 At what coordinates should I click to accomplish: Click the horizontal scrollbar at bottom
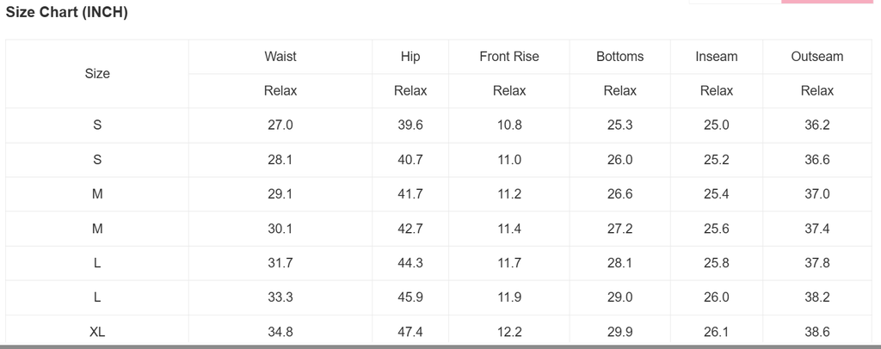pyautogui.click(x=440, y=346)
